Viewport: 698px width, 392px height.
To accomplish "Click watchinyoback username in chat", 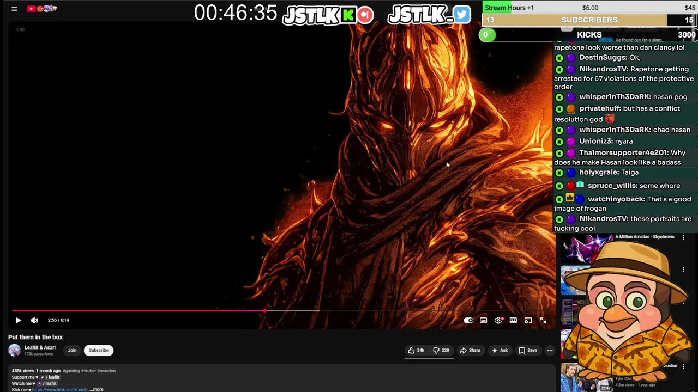I will point(616,199).
